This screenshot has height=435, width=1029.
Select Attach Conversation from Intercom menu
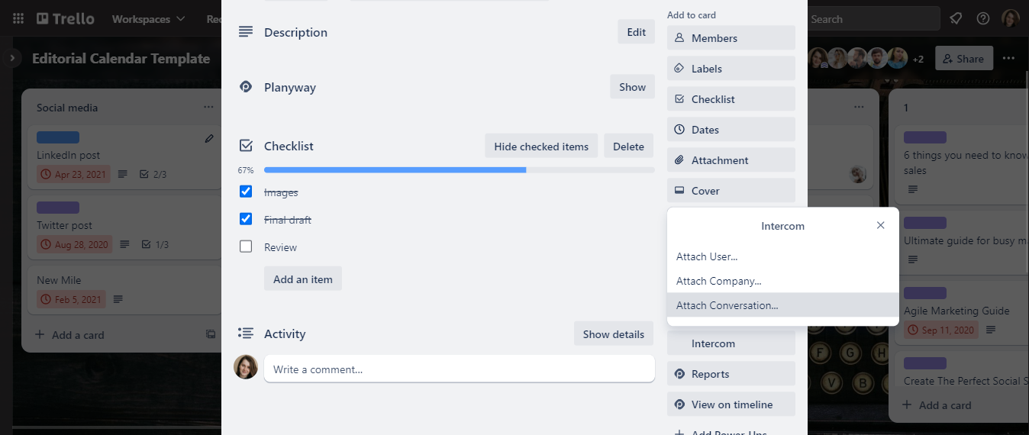click(727, 305)
